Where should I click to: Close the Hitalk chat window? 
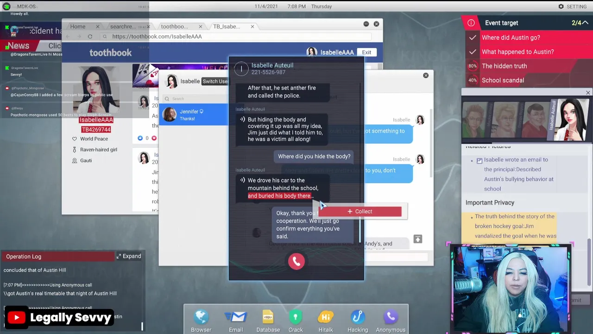[426, 75]
